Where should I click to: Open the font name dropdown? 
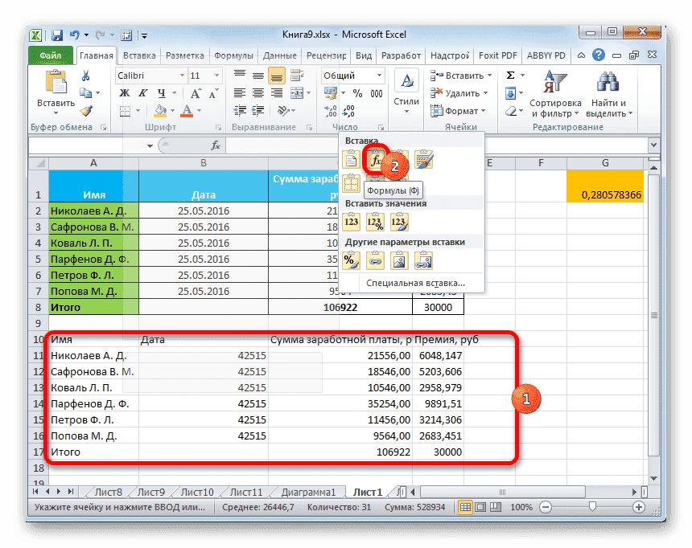point(182,76)
